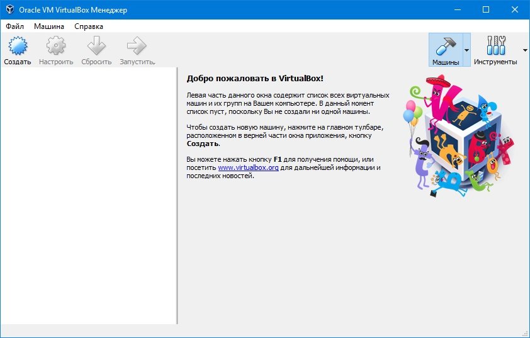Maximize the VirtualBox Manager window
Image resolution: width=530 pixels, height=338 pixels.
point(486,9)
